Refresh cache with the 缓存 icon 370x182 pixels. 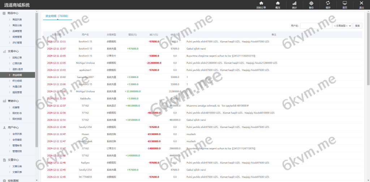coord(328,5)
